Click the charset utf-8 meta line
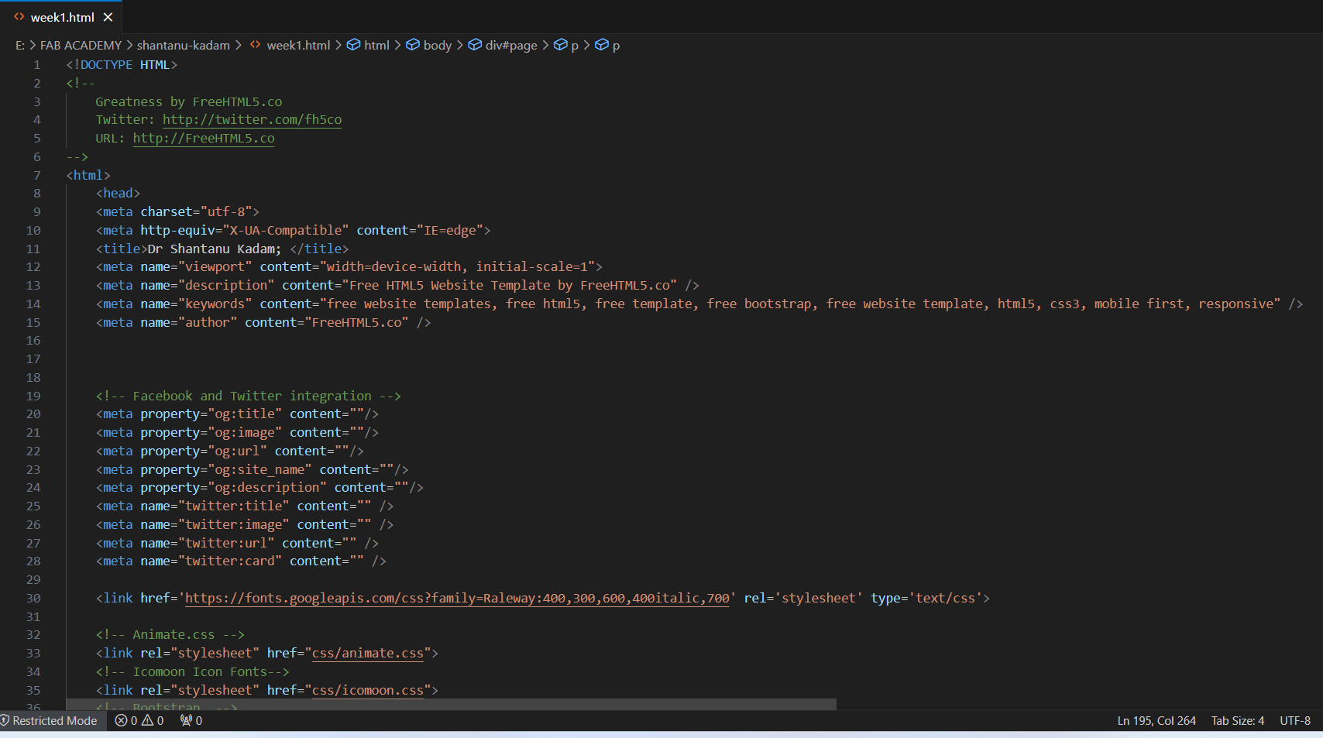Image resolution: width=1323 pixels, height=738 pixels. tap(177, 211)
